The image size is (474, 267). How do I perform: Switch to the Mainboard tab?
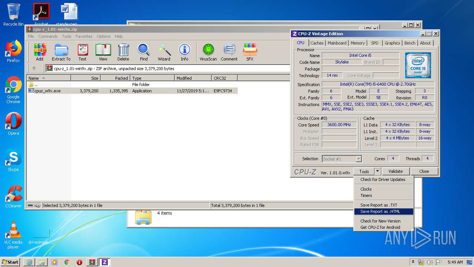click(337, 43)
